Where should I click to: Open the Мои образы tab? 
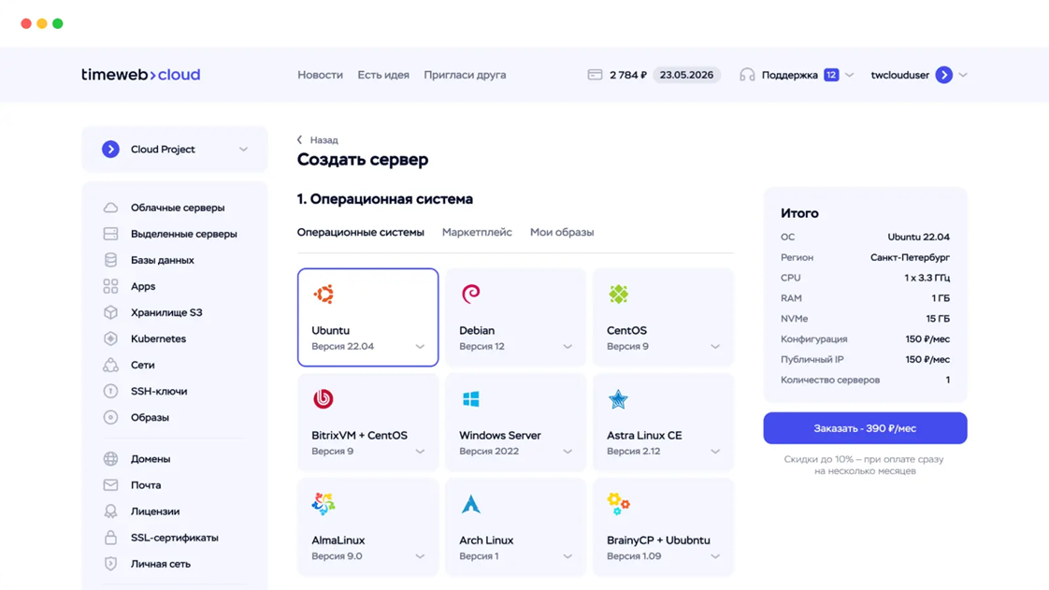pyautogui.click(x=561, y=232)
